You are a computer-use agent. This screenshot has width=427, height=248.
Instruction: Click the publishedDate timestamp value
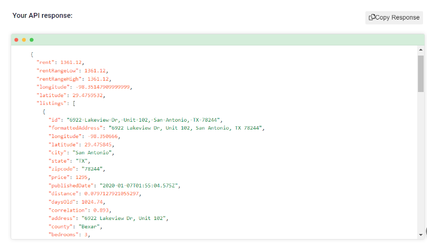139,186
